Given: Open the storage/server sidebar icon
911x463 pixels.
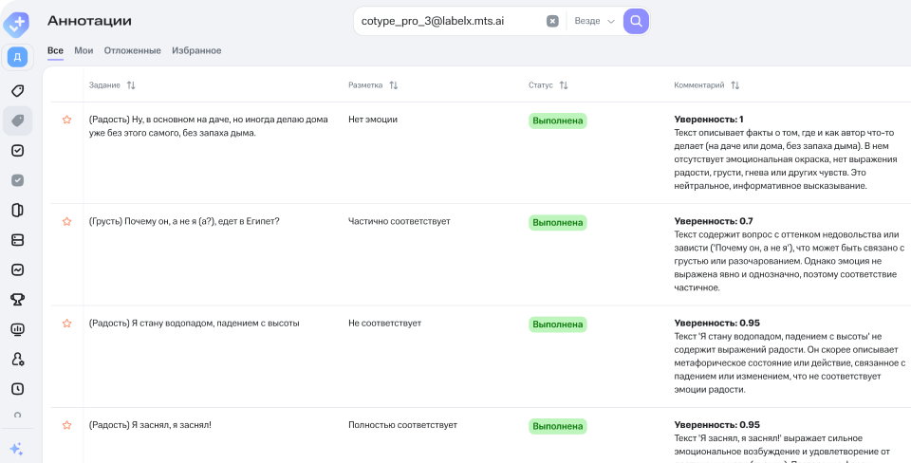Looking at the screenshot, I should click(x=17, y=240).
